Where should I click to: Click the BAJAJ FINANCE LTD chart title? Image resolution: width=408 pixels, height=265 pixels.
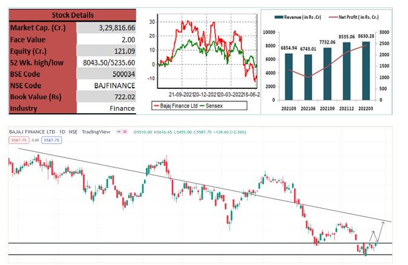pos(32,132)
